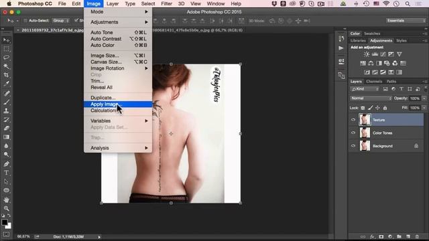Viewport: 429px width, 241px height.
Task: Select the Pen tool
Action: pyautogui.click(x=7, y=164)
